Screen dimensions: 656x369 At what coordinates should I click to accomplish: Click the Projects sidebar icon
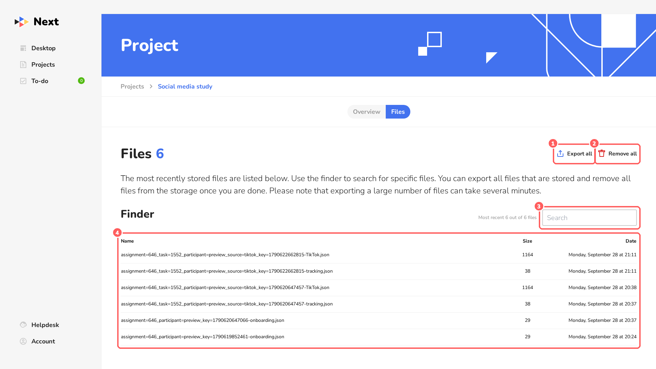pos(23,65)
